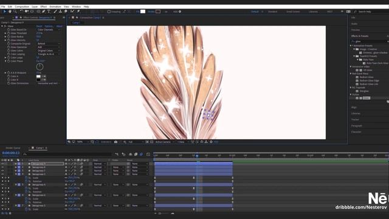Open Glow Dimensions Horizontal and Vertical dropdown
Screen dimensions: 389x219
point(49,83)
